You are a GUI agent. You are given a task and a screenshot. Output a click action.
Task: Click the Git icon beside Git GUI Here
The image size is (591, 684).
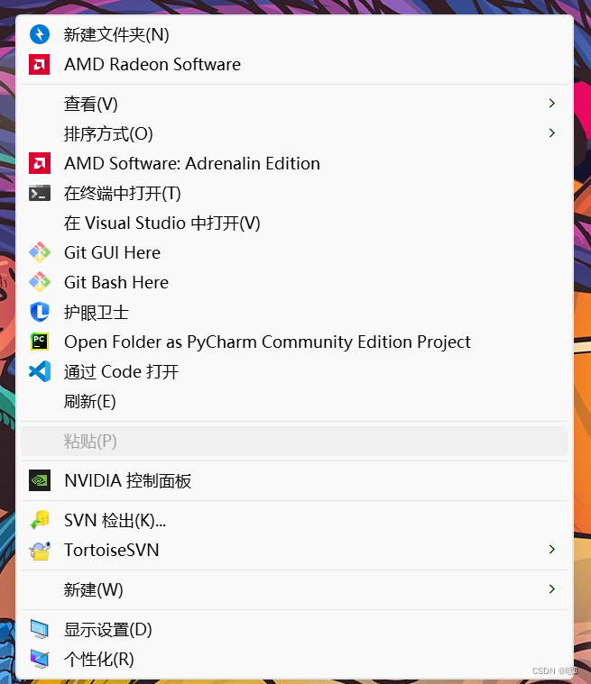[40, 252]
